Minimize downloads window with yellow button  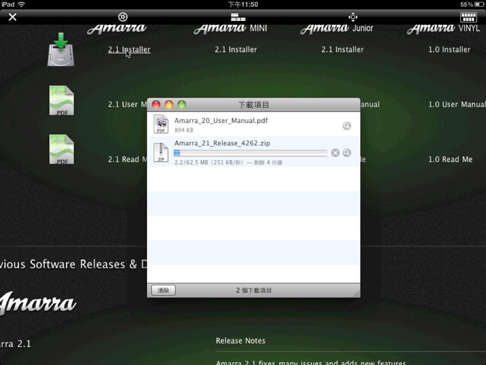(169, 105)
